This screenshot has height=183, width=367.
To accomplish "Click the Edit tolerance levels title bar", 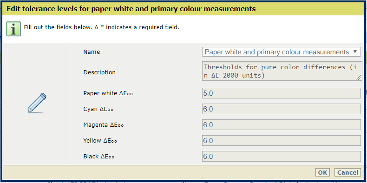I will (183, 9).
